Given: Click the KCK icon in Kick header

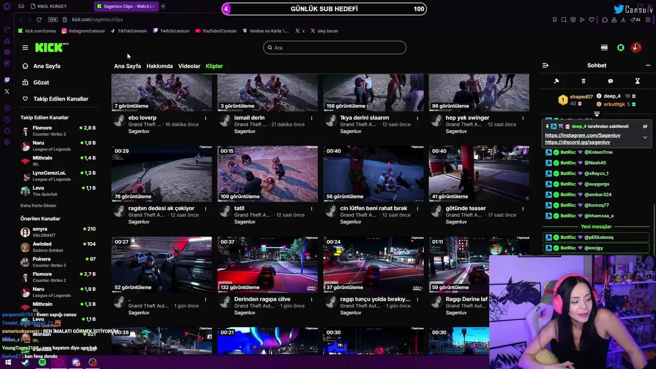Looking at the screenshot, I should point(604,48).
